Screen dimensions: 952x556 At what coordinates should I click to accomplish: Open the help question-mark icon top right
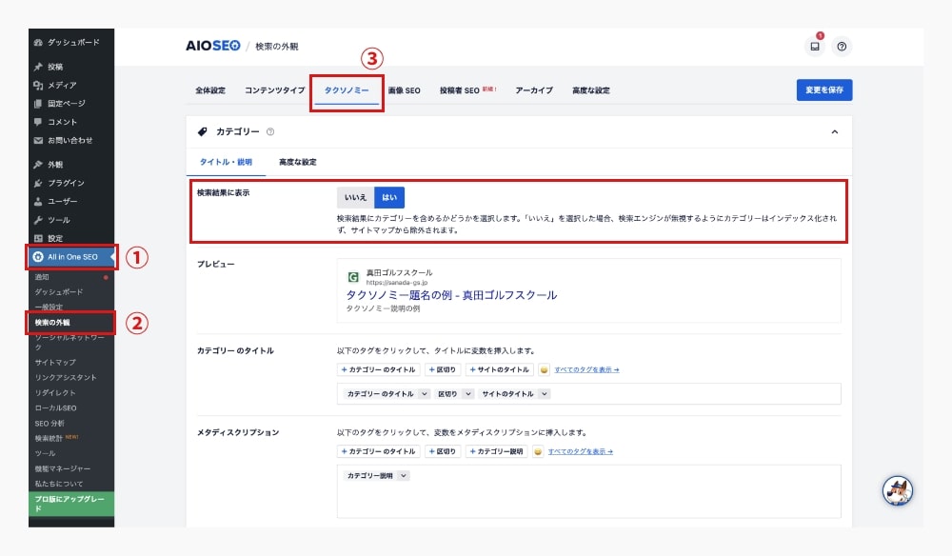(842, 44)
